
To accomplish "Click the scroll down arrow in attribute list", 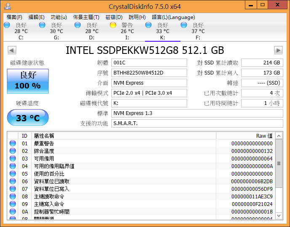I will click(279, 216).
